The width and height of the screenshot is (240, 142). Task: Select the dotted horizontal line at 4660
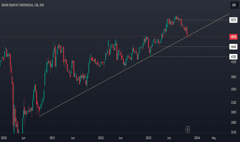coord(194,47)
